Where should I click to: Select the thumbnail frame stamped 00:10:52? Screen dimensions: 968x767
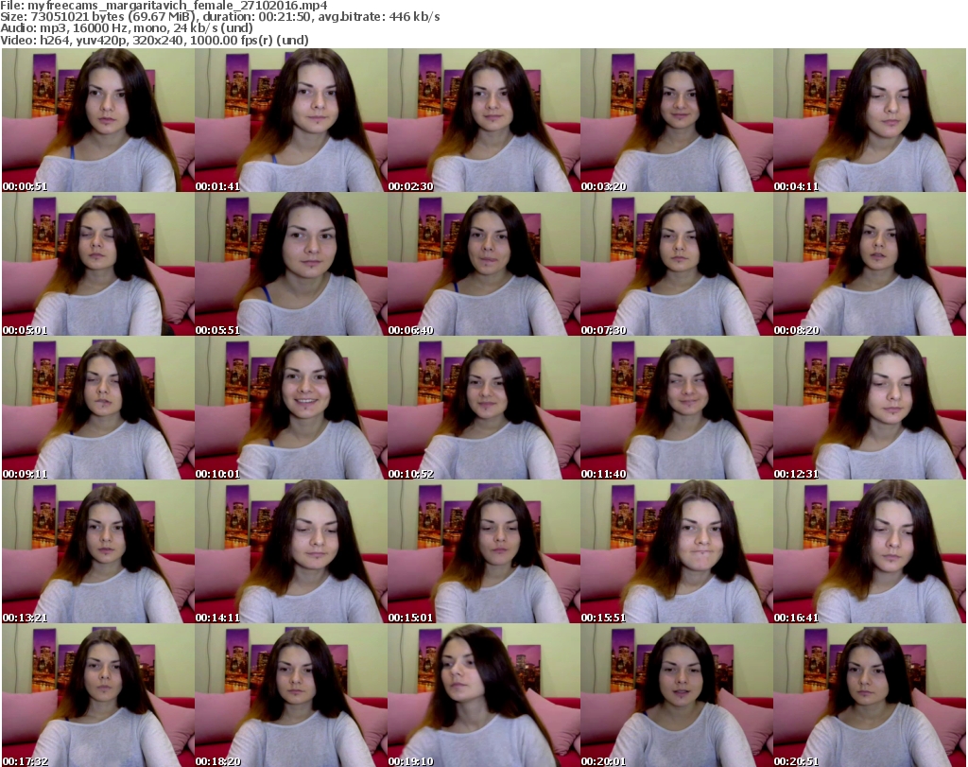483,408
